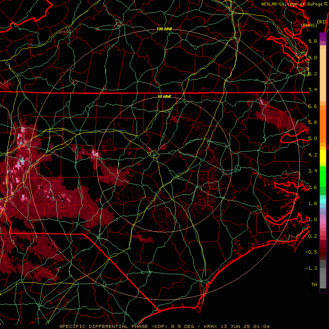Viewport: 329px width, 329px height.
Task: Click the 7.4 value on the color scale
Action: click(x=313, y=90)
